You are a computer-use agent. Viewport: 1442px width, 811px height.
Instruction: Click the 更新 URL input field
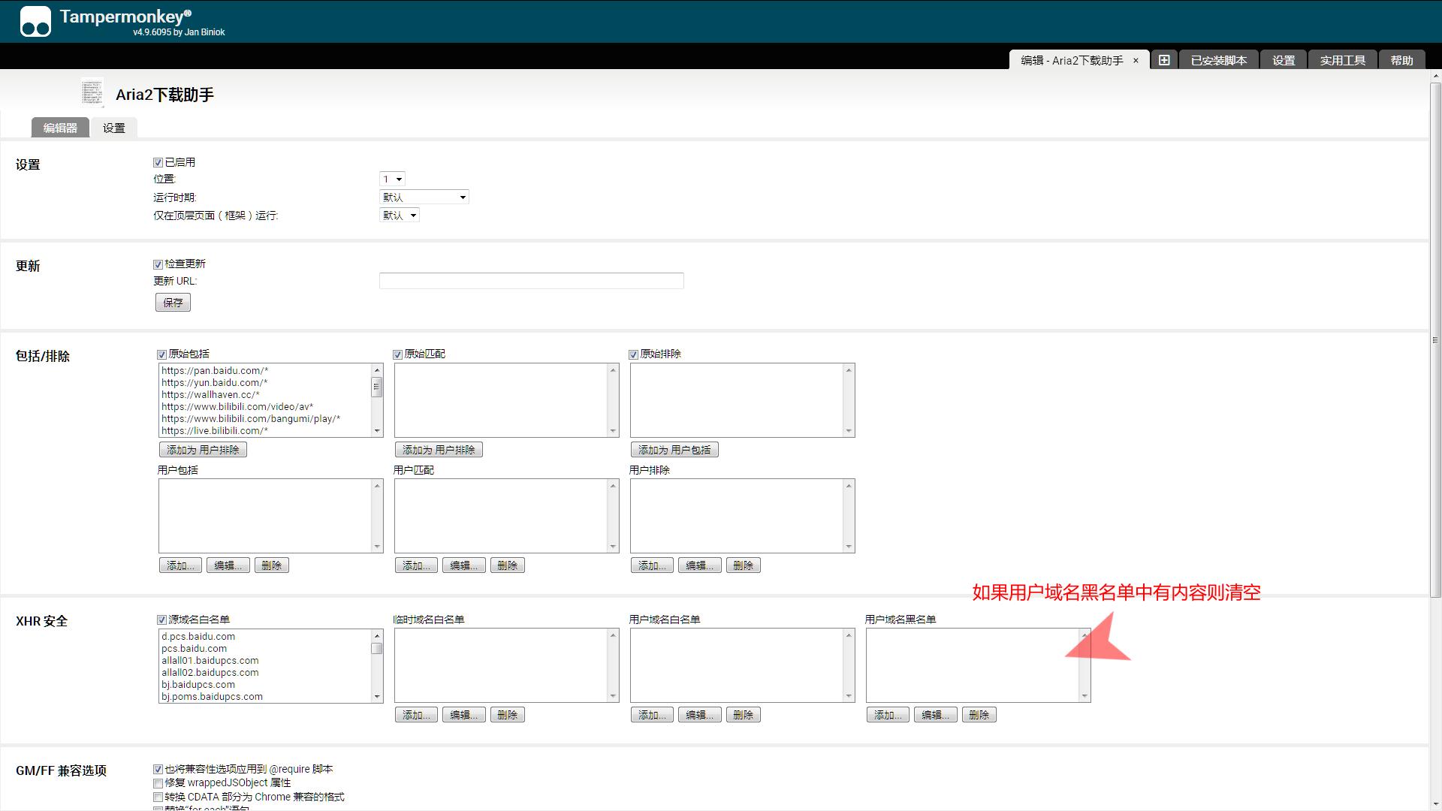[532, 281]
